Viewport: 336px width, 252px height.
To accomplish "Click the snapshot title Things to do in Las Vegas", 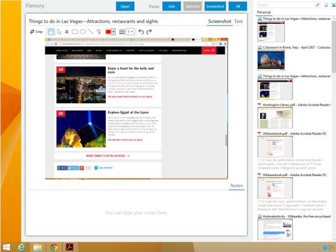I will pos(93,21).
